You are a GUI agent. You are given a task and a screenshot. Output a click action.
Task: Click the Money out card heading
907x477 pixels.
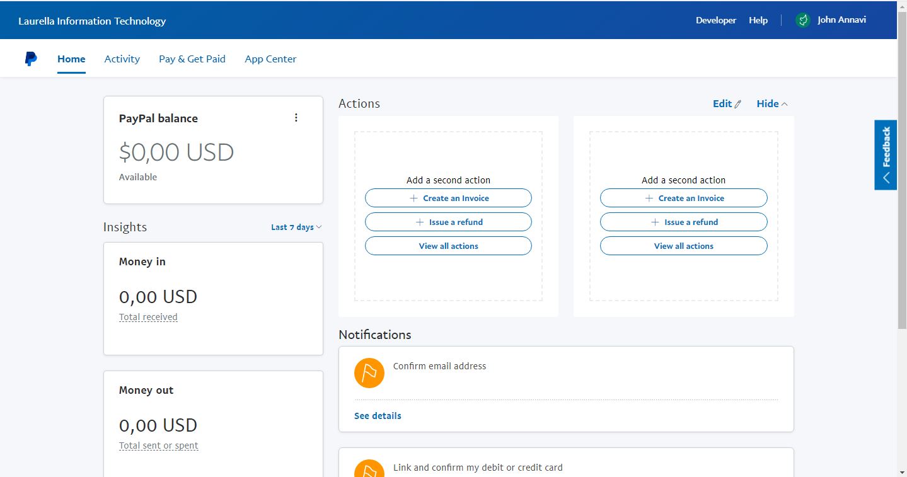[x=146, y=390]
